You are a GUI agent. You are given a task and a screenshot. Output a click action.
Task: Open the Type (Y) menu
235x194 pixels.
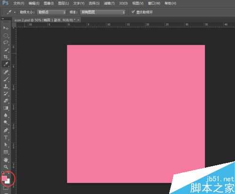79,3
